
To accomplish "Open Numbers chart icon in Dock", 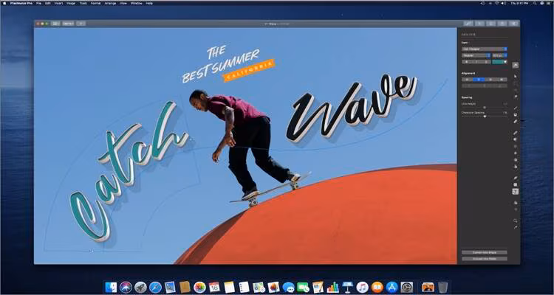I will click(x=333, y=287).
